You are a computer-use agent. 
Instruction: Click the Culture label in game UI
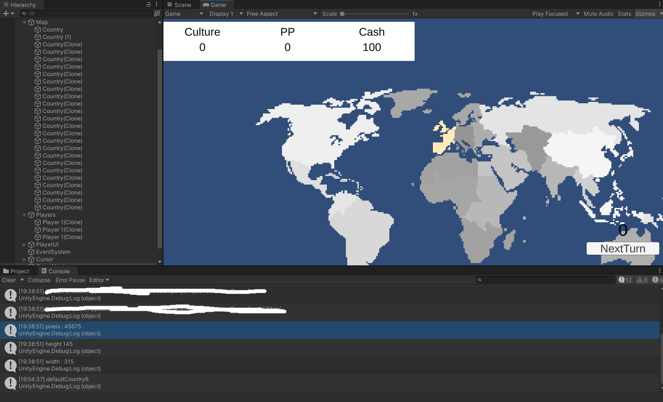(202, 32)
